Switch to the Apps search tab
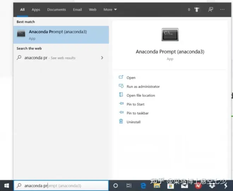 pos(36,10)
